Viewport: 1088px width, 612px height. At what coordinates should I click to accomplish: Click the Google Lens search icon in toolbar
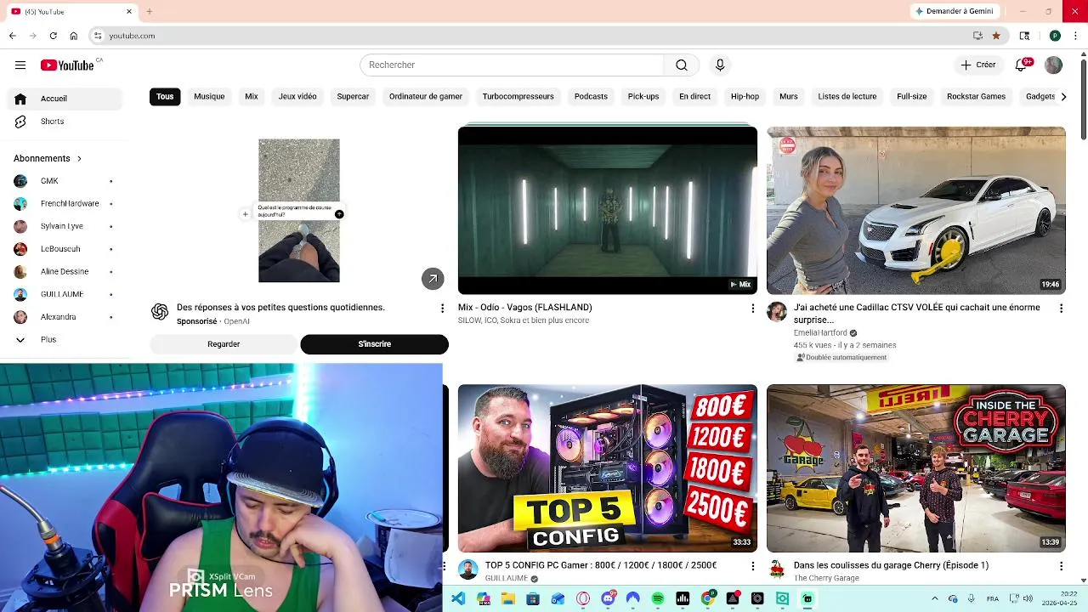coord(1024,36)
